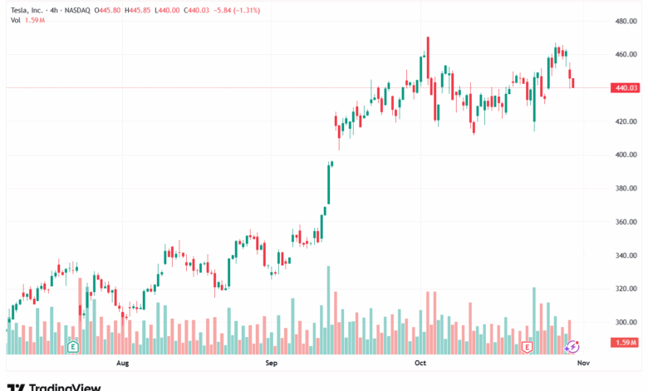The height and width of the screenshot is (391, 648).
Task: Click the Sep label on time axis
Action: tap(271, 364)
